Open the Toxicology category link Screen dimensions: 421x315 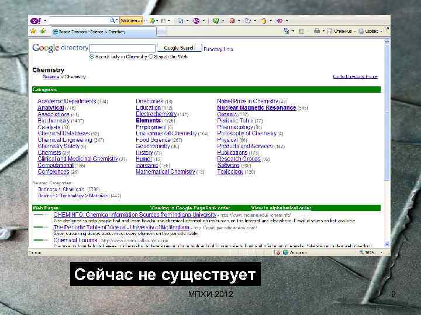[x=230, y=171]
